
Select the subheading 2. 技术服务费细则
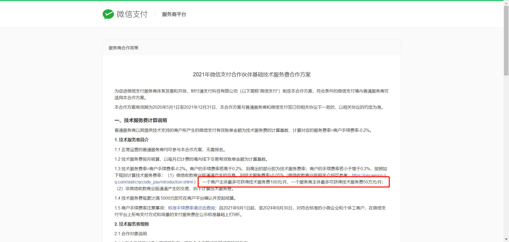tap(131, 224)
